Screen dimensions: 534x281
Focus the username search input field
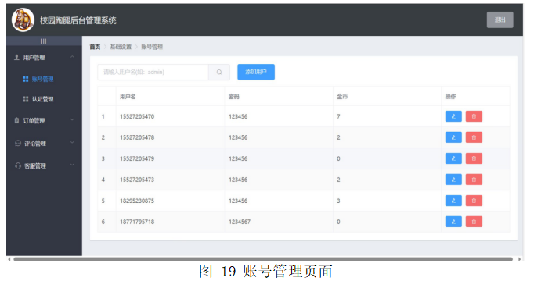coord(153,72)
